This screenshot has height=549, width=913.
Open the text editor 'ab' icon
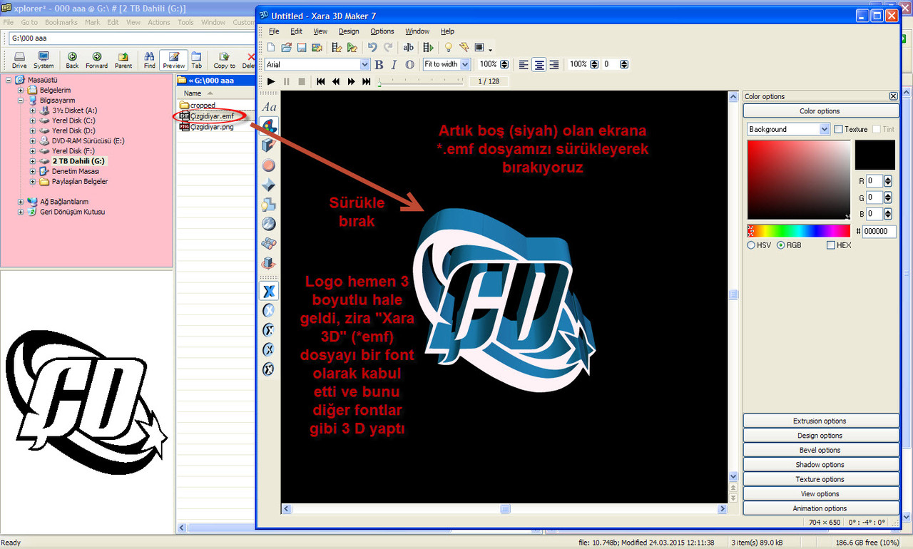pos(409,48)
